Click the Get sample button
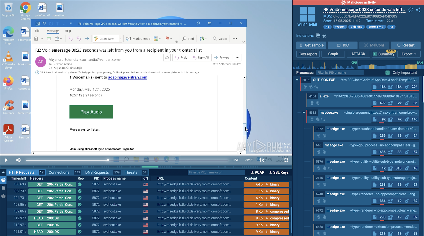 tap(311, 45)
